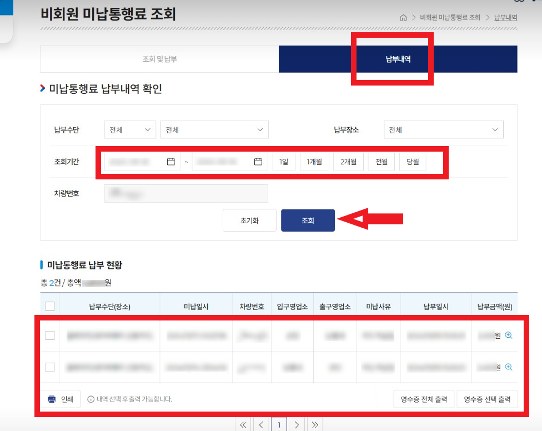Jump to the last page with the double-right arrow
This screenshot has height=431, width=542.
[x=315, y=424]
